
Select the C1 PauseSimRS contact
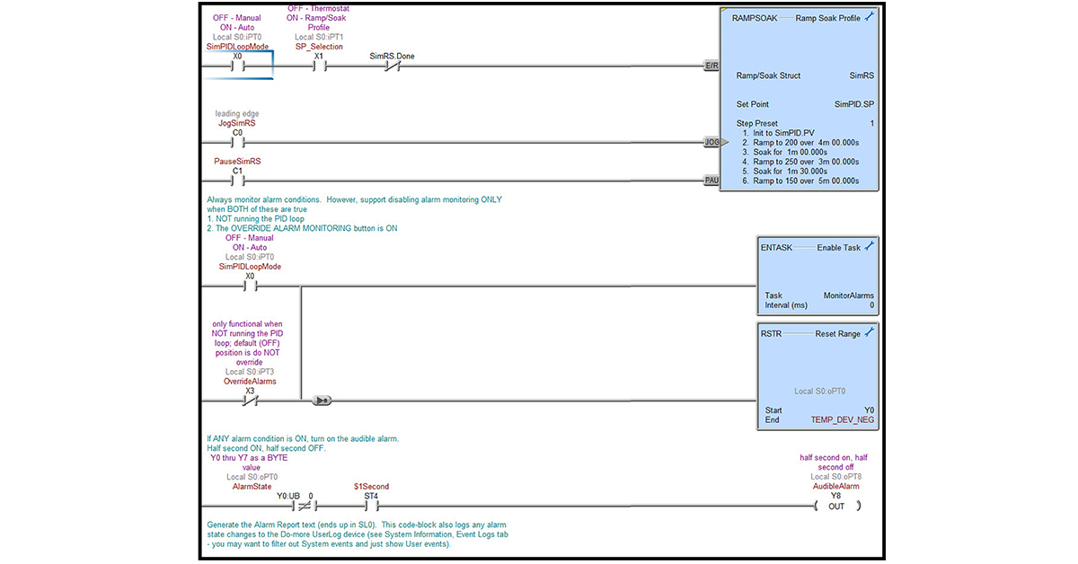pyautogui.click(x=237, y=181)
